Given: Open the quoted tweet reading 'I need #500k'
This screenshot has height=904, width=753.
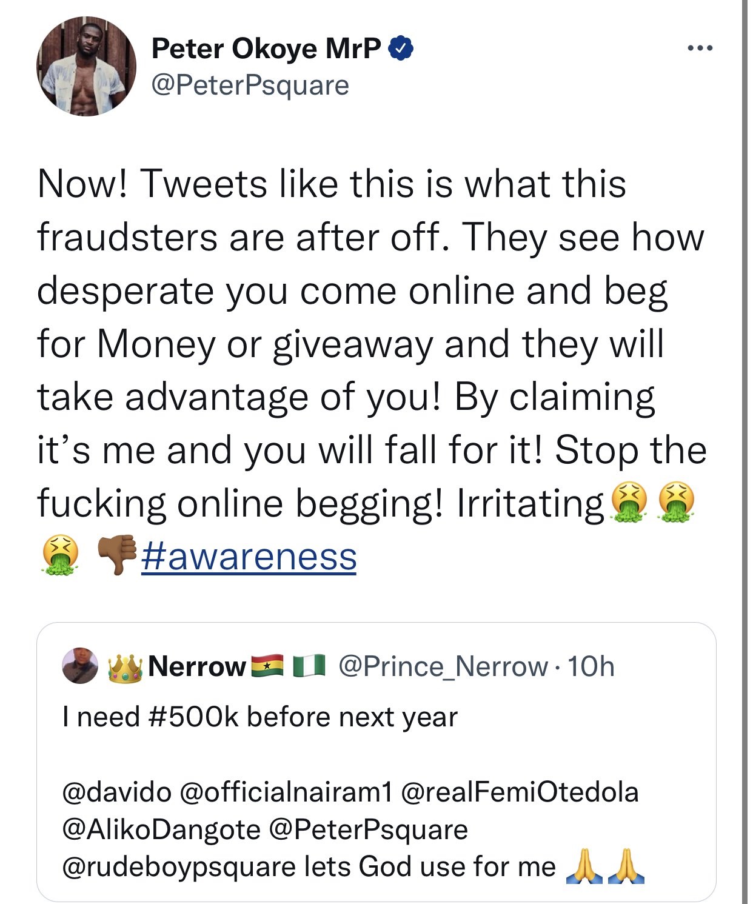Looking at the screenshot, I should pyautogui.click(x=259, y=717).
